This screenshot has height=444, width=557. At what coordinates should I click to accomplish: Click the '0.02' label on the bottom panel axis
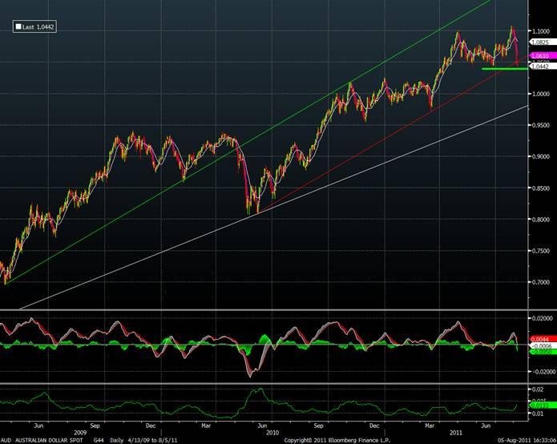click(x=539, y=390)
